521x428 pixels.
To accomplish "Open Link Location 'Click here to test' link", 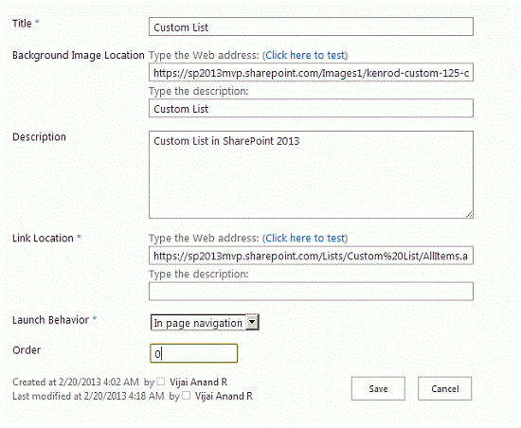I will tap(306, 238).
